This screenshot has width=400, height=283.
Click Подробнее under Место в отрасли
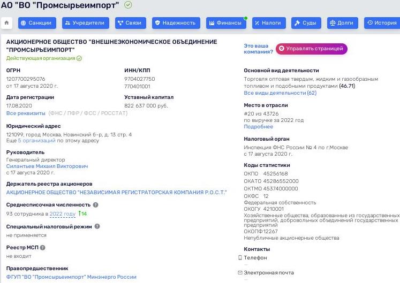click(x=258, y=127)
